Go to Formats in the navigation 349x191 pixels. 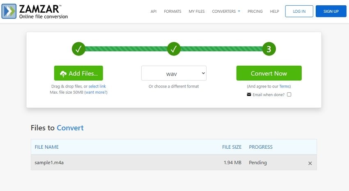pyautogui.click(x=172, y=11)
